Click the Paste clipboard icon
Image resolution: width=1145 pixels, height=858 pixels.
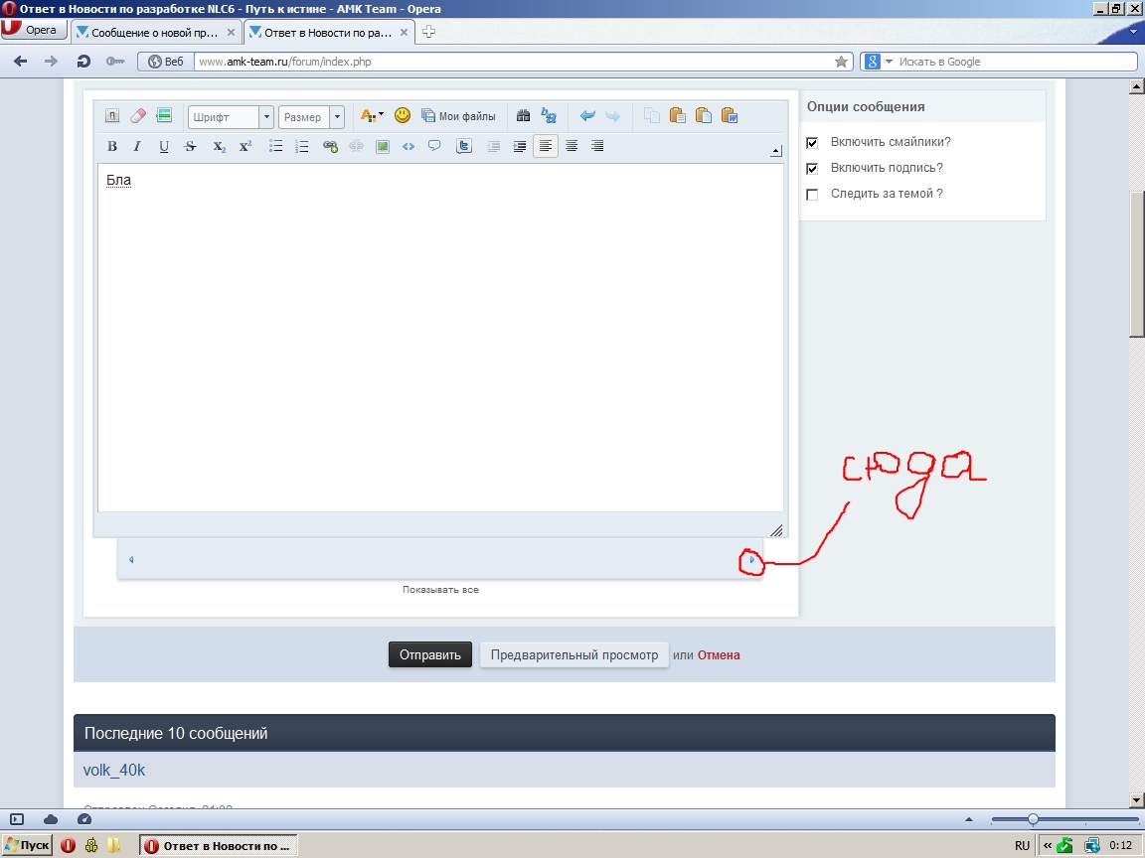[x=677, y=115]
